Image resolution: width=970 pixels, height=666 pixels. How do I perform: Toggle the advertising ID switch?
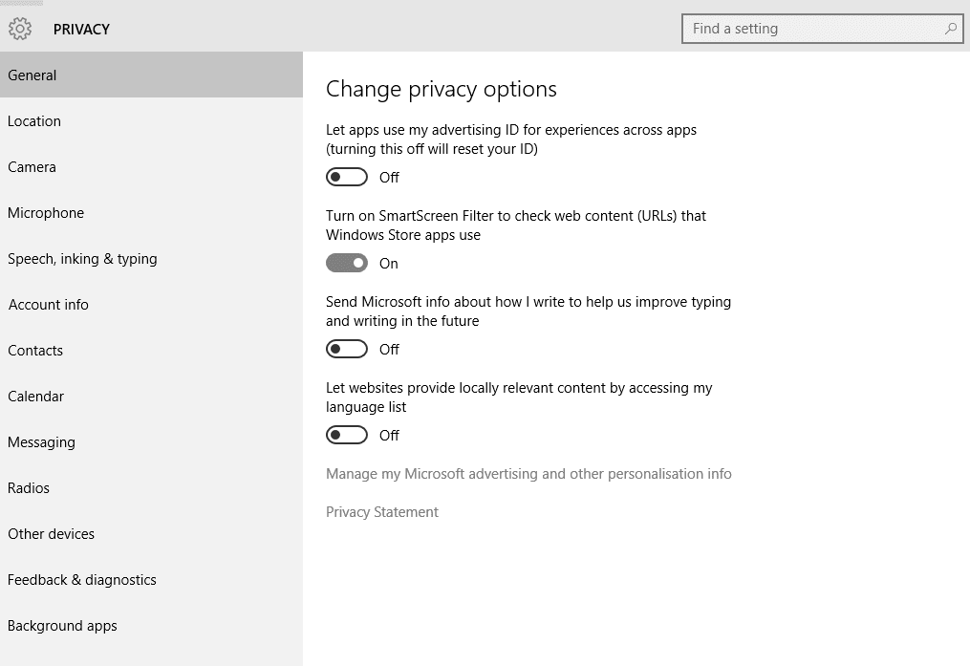click(347, 178)
